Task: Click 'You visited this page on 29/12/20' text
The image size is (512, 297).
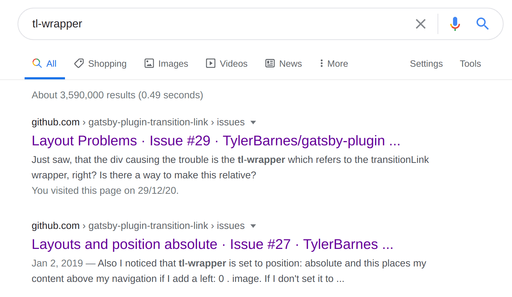Action: click(x=105, y=191)
